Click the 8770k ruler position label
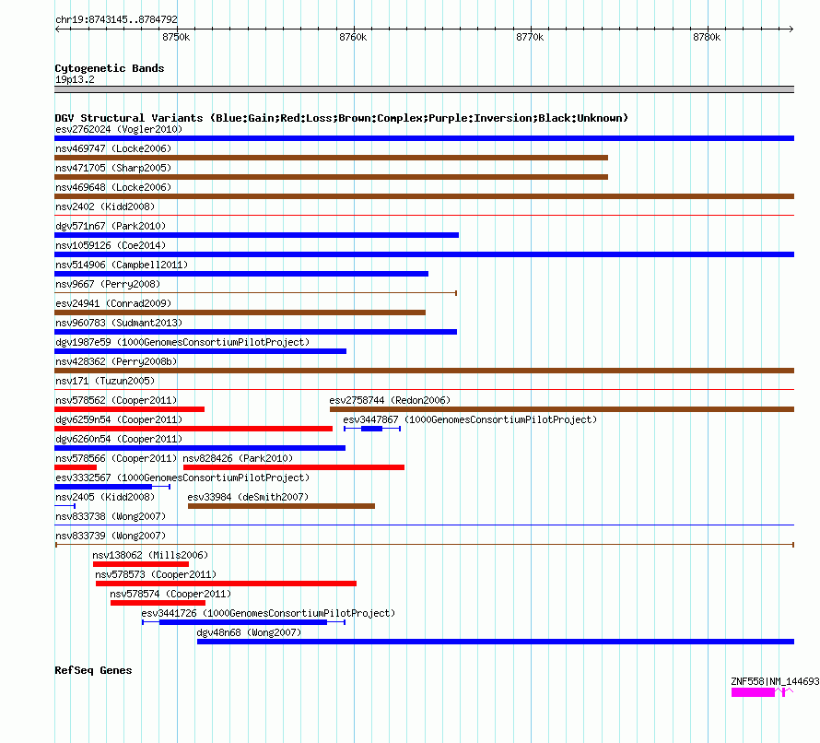 (x=530, y=37)
